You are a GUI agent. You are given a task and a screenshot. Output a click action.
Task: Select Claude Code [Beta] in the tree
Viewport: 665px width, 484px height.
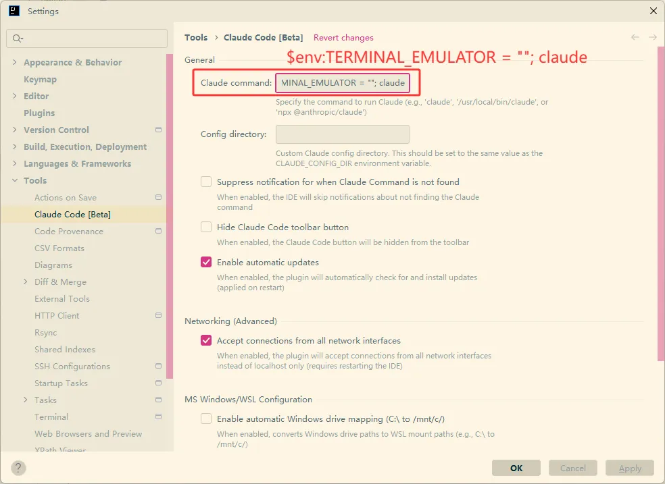(x=72, y=214)
